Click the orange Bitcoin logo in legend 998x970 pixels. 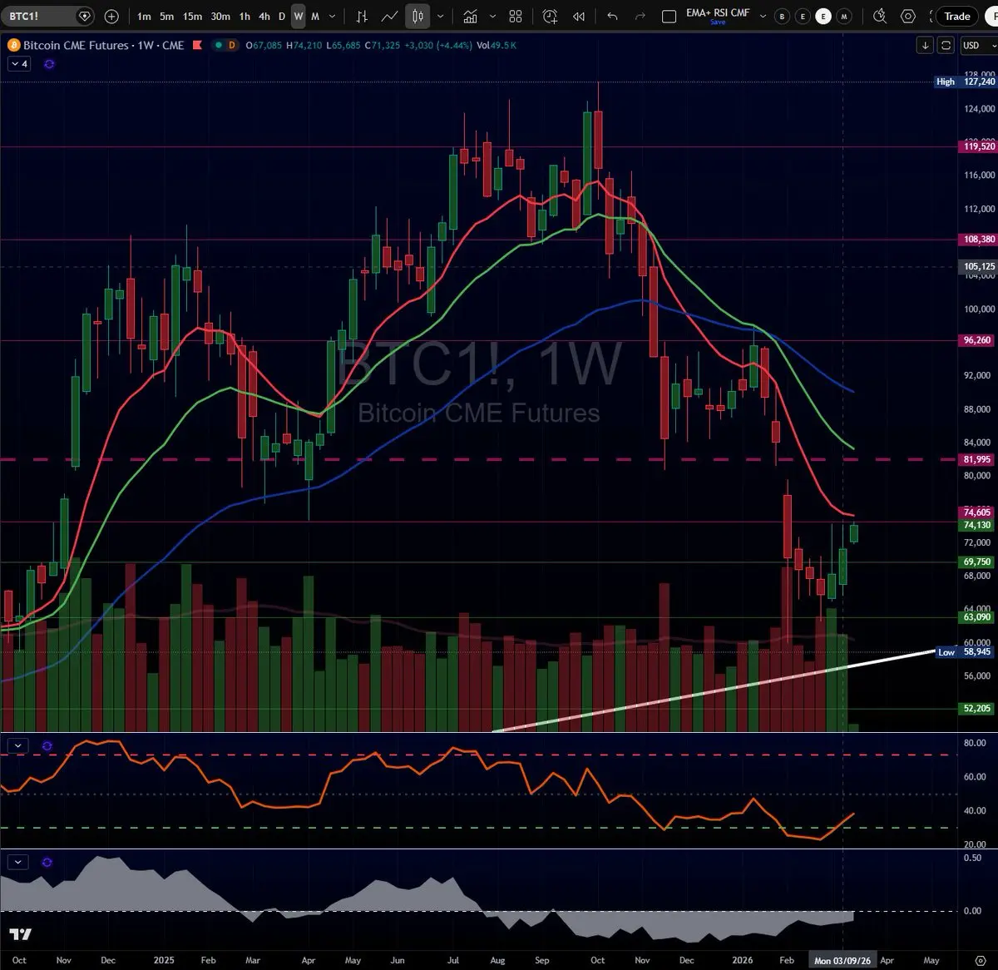[13, 46]
